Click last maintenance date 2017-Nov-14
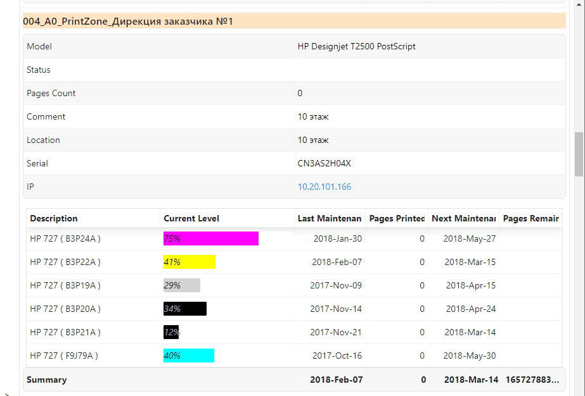The width and height of the screenshot is (585, 396). 336,309
